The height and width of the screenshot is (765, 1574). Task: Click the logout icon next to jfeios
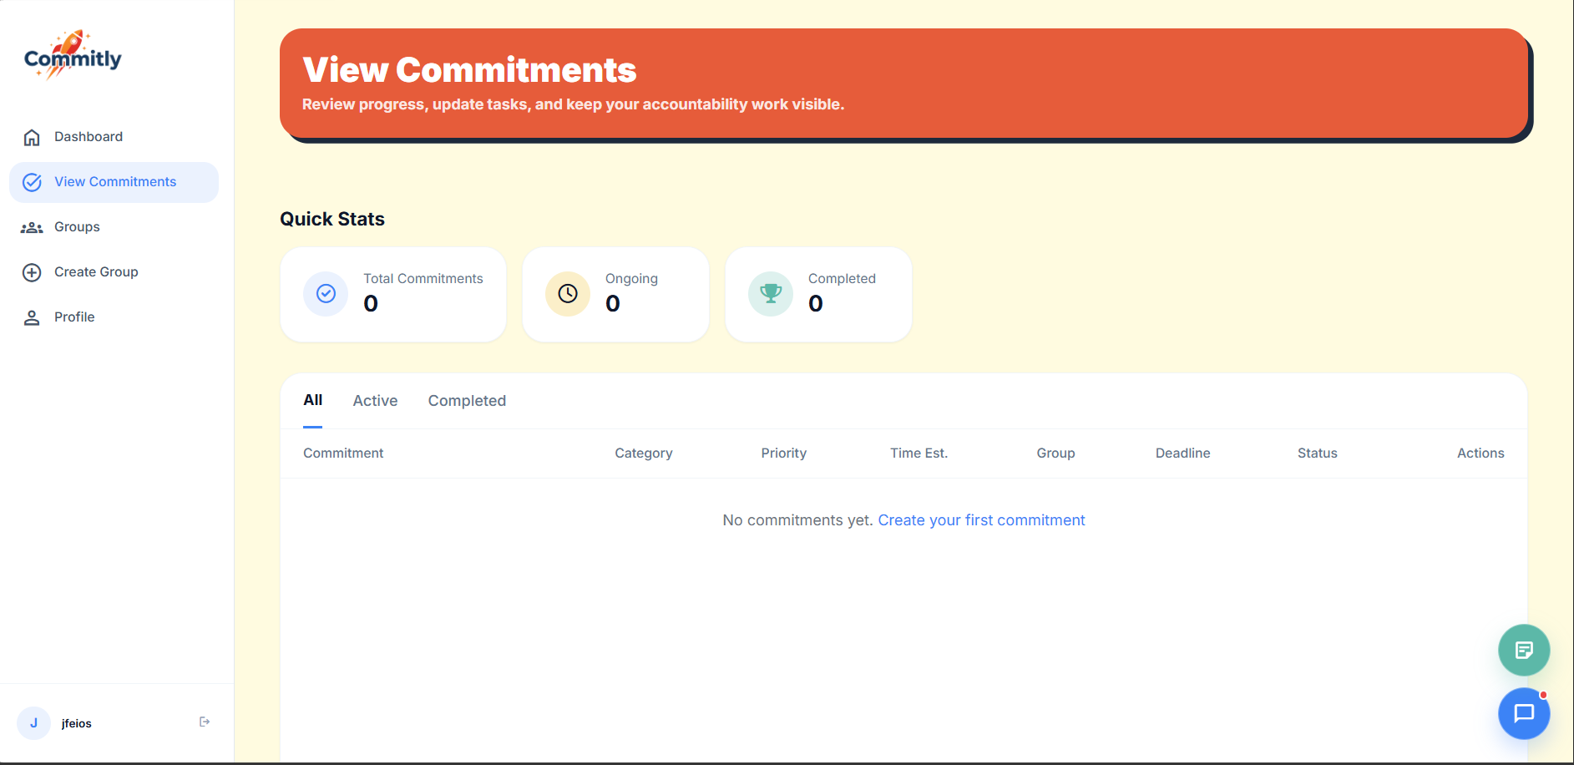click(x=205, y=722)
